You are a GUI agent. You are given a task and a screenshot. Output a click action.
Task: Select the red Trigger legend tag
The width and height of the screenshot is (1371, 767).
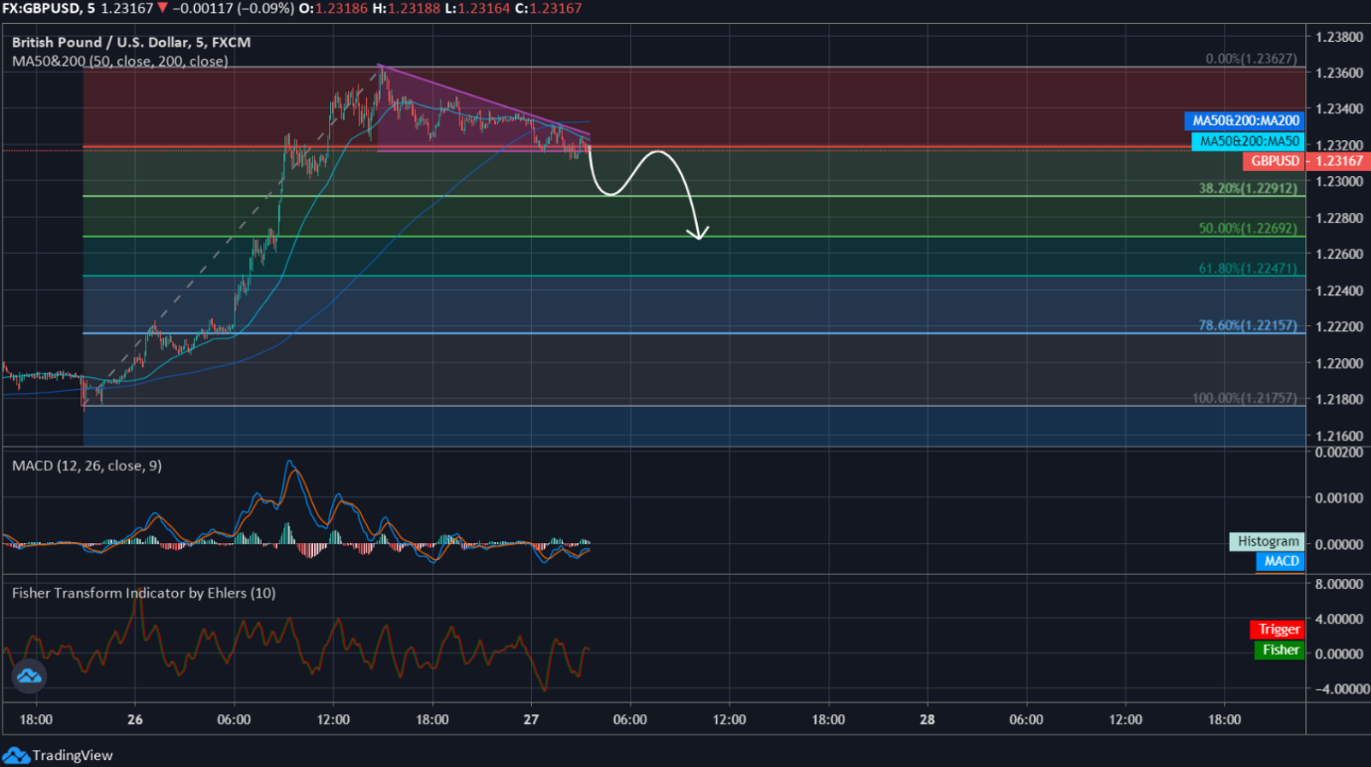pos(1279,629)
